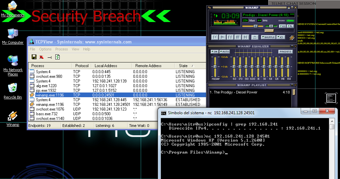
Task: Click the Remote Address column header
Action: tap(153, 65)
